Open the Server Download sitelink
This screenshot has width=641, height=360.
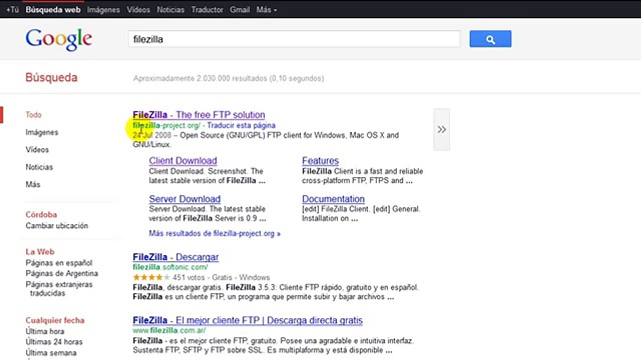point(185,199)
